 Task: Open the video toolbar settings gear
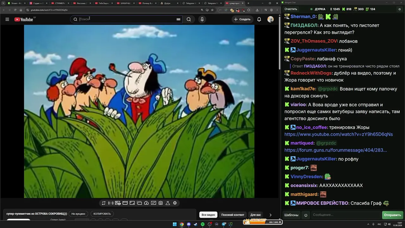pos(175,203)
